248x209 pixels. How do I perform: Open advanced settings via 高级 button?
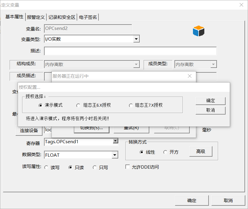pos(201,152)
